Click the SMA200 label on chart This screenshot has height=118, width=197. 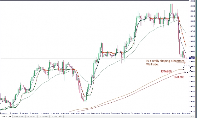[x=179, y=77]
